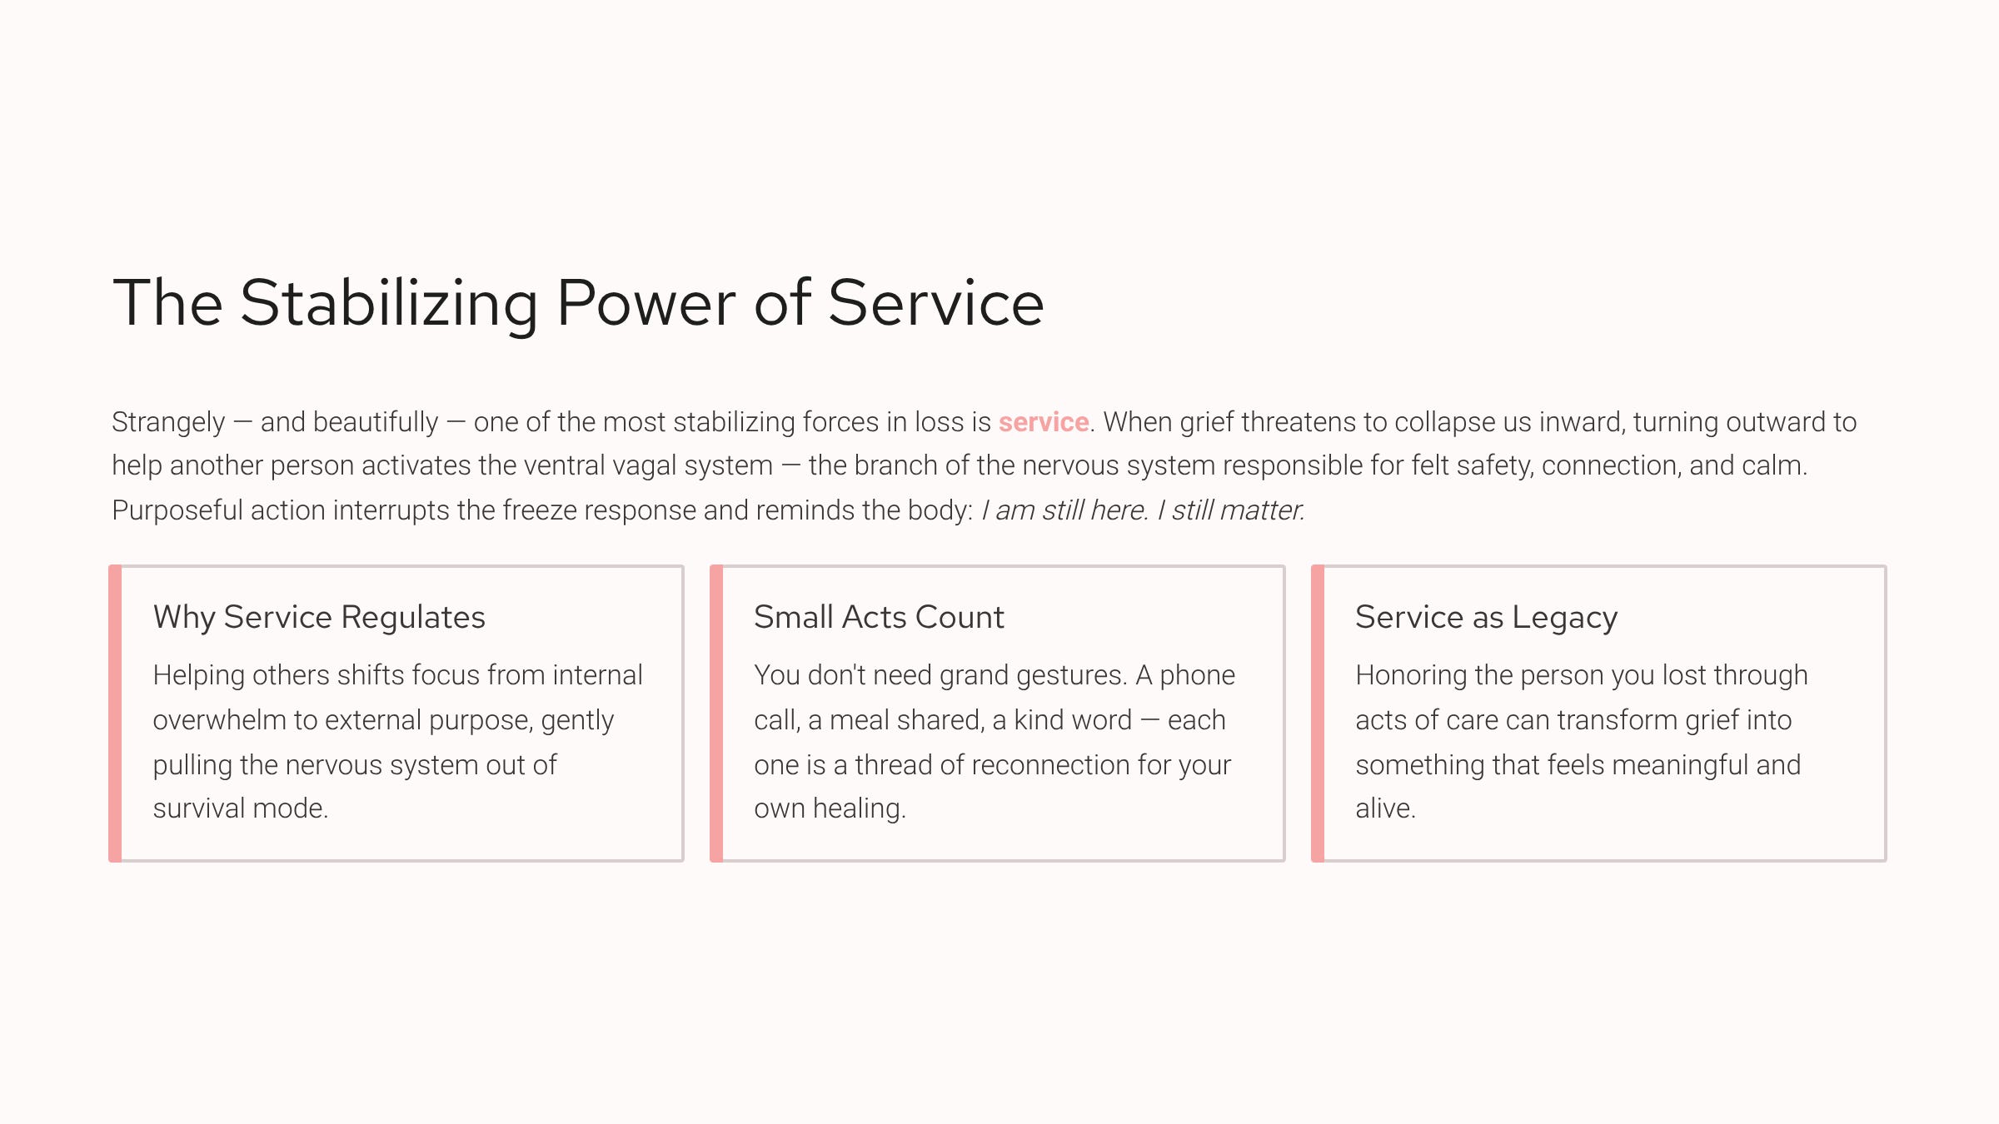Click the text 'You don't need grand gestures'
Image resolution: width=1999 pixels, height=1124 pixels.
(940, 675)
